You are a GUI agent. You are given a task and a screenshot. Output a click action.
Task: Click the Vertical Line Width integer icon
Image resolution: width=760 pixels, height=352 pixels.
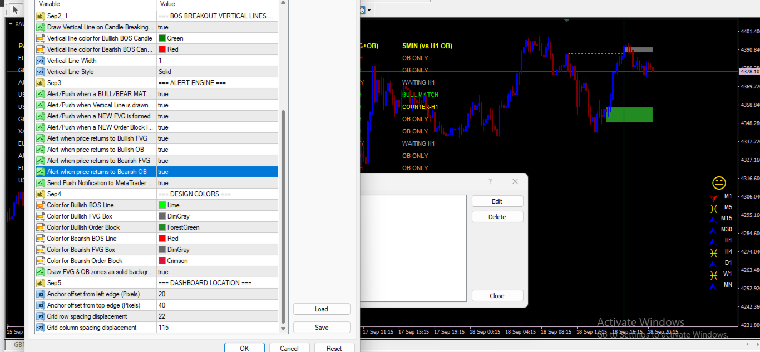(41, 61)
